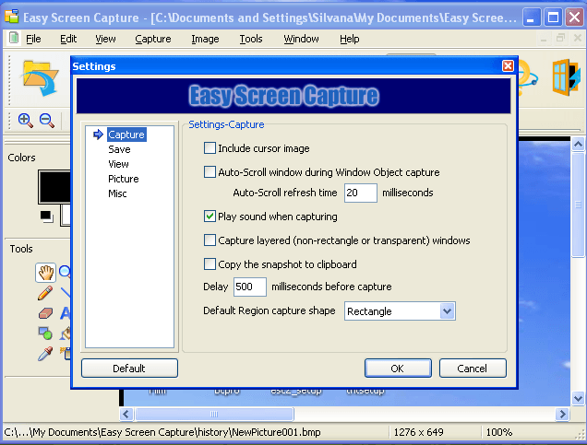587x445 pixels.
Task: Click the horizontal scrollbar right arrow
Action: click(x=562, y=414)
